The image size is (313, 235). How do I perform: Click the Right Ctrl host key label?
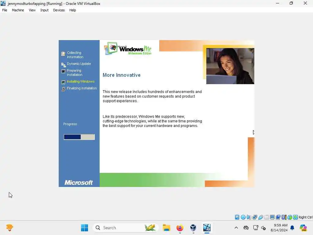click(x=305, y=217)
